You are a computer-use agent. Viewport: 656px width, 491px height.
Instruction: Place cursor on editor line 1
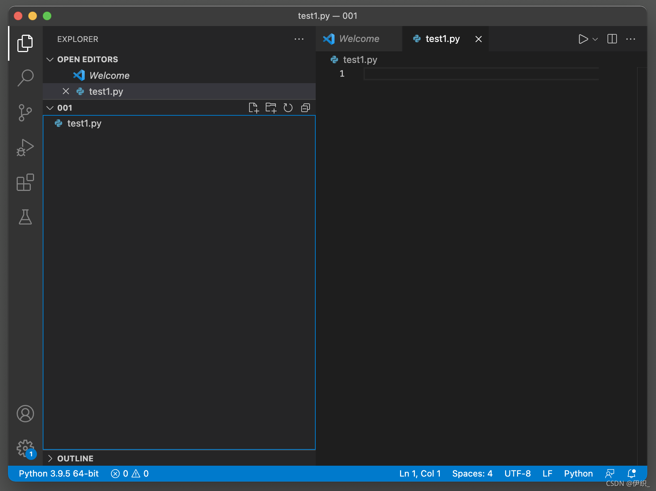[481, 74]
